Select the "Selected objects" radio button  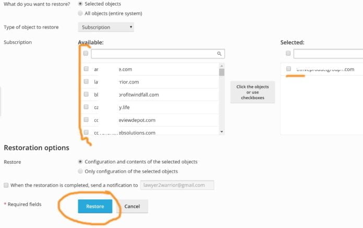80,4
